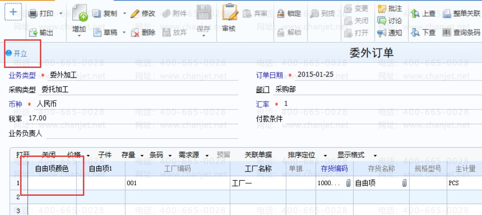Click the Whole Order Link (整单关联) button

pos(462,14)
